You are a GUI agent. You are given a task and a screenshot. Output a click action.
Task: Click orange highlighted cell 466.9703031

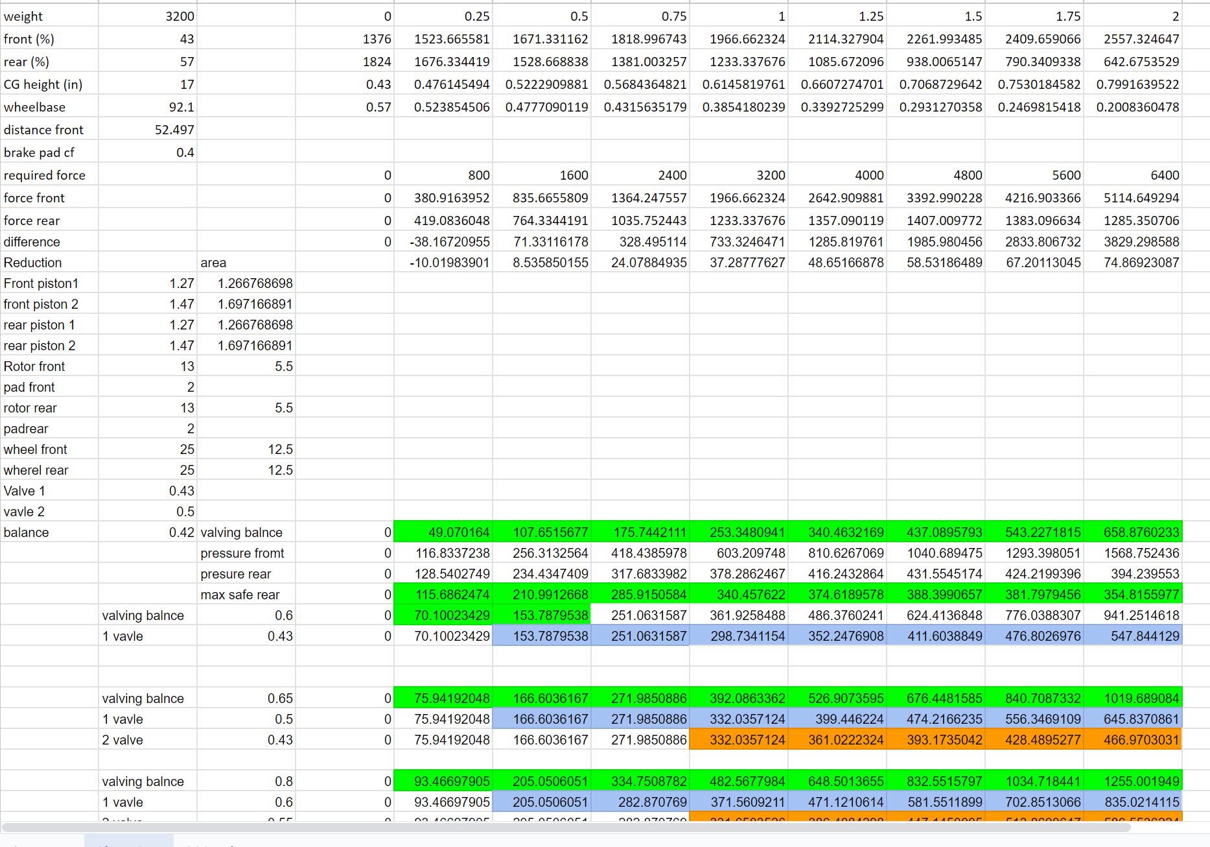click(1132, 740)
